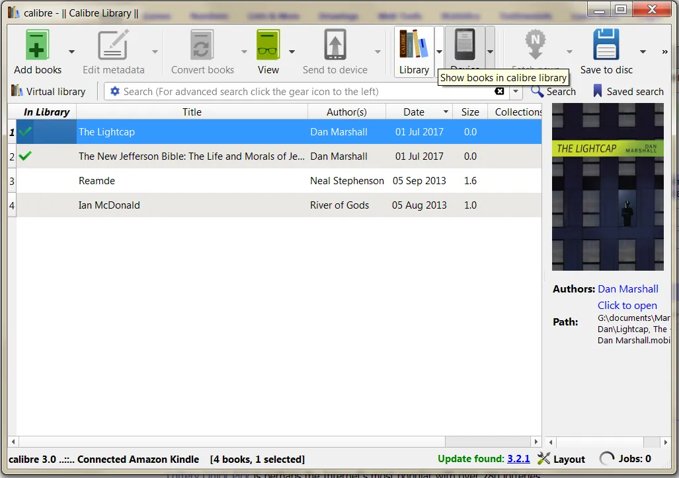Select the Device e-reader icon

coord(465,44)
